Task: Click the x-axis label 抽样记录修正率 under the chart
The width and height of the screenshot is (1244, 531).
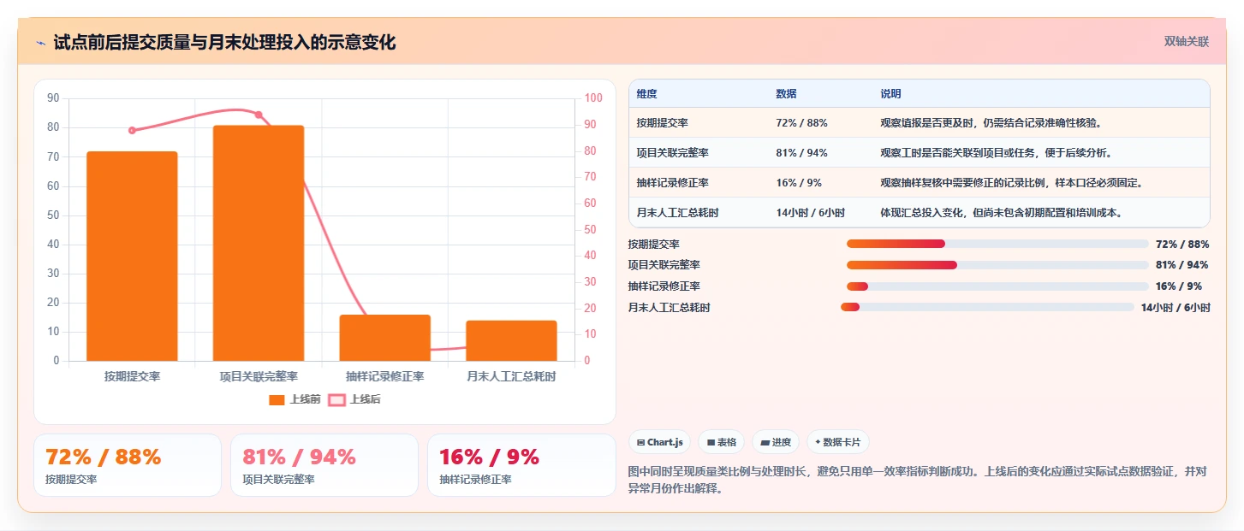Action: pos(384,376)
